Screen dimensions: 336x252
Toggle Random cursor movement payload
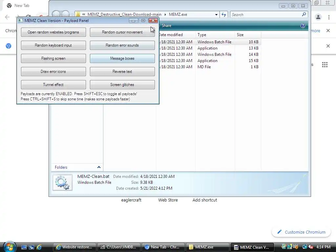(x=122, y=32)
